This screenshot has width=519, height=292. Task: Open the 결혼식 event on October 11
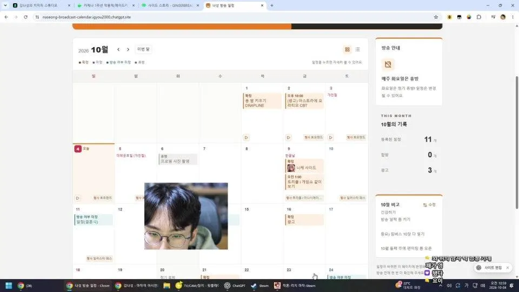tap(94, 220)
